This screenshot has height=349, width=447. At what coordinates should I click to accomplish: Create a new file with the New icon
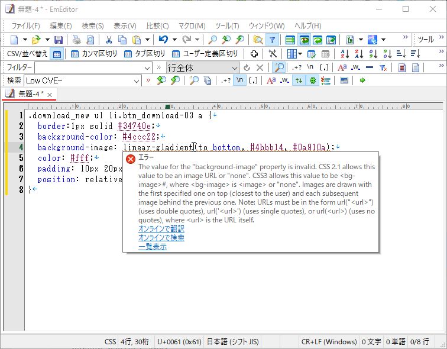coord(14,40)
